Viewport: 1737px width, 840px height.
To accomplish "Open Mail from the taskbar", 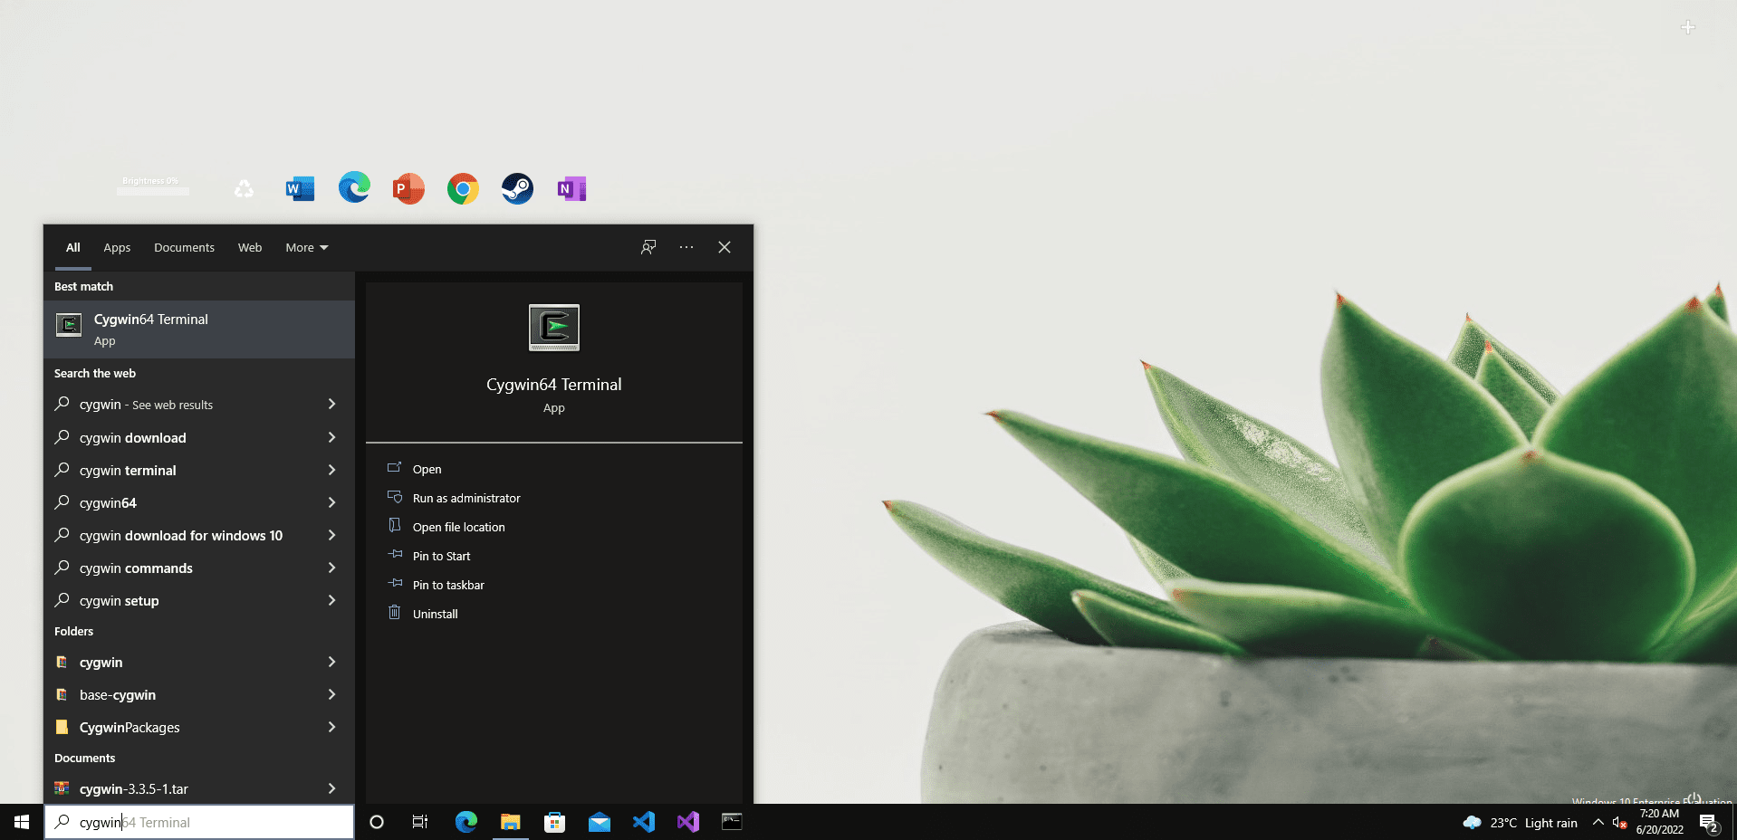I will 600,822.
